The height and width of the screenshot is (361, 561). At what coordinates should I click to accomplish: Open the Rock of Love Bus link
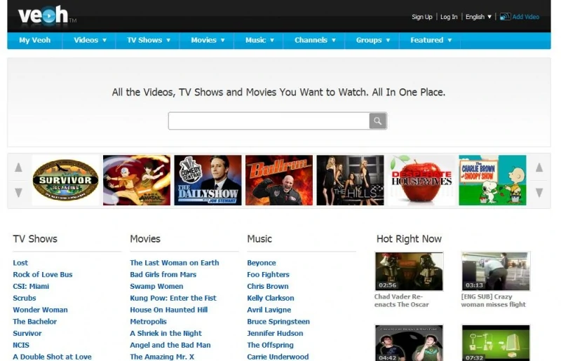[x=43, y=274]
